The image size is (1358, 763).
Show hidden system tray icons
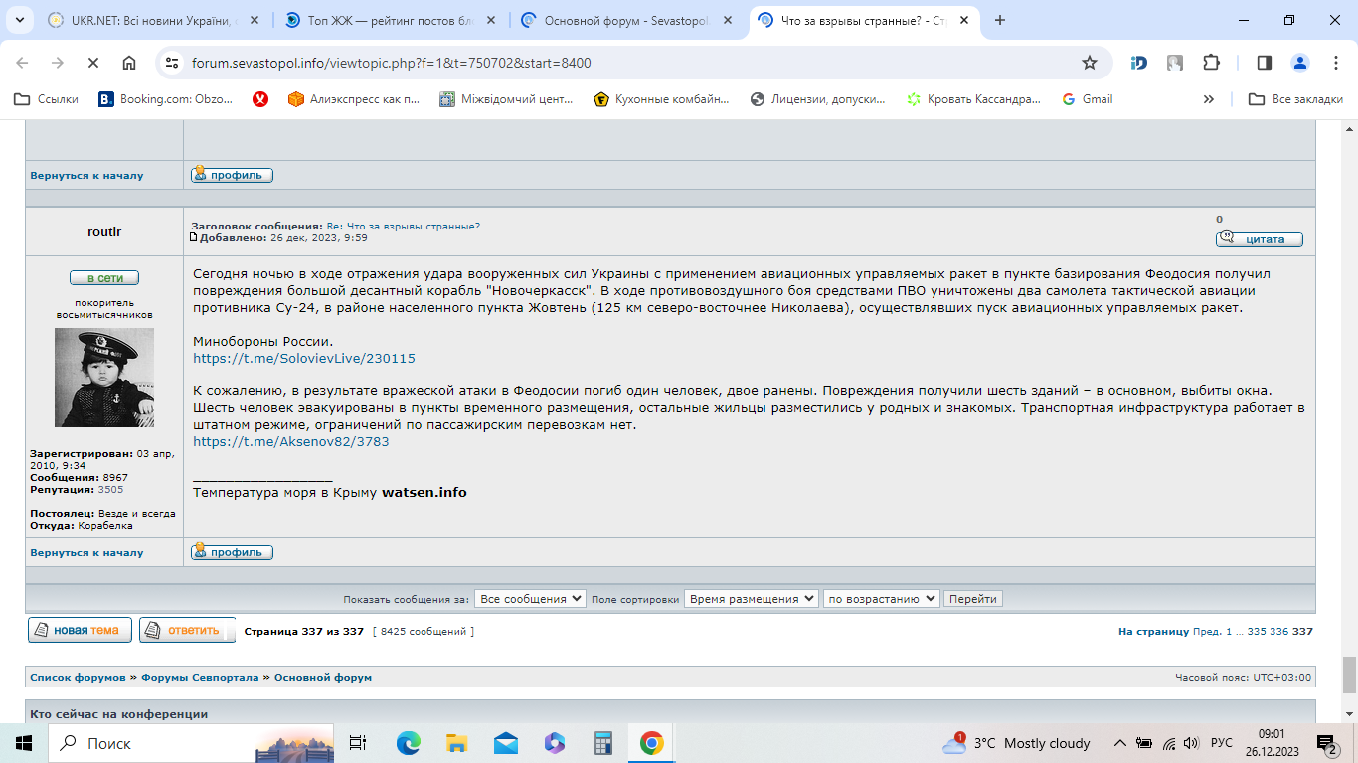pos(1119,743)
